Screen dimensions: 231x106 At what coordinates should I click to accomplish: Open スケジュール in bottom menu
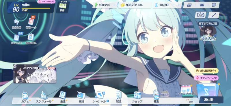(44, 97)
